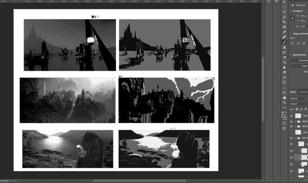Select the healing bandage tool
Screen dimensions: 308x183
[x=284, y=37]
